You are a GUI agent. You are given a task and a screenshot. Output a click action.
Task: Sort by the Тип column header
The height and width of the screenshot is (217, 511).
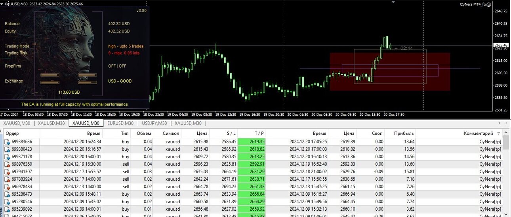(125, 134)
